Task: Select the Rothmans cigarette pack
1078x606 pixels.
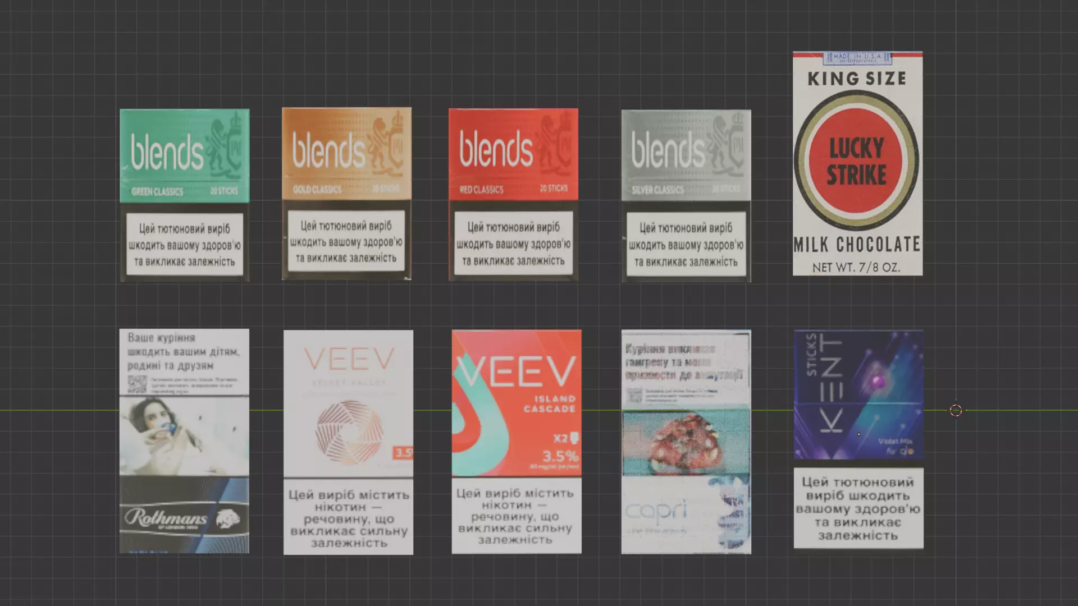Action: tap(184, 441)
